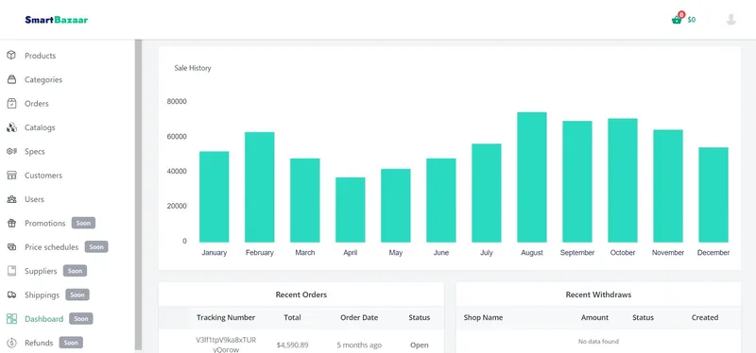Click the Suppliers icon
This screenshot has width=756, height=353.
tap(11, 271)
